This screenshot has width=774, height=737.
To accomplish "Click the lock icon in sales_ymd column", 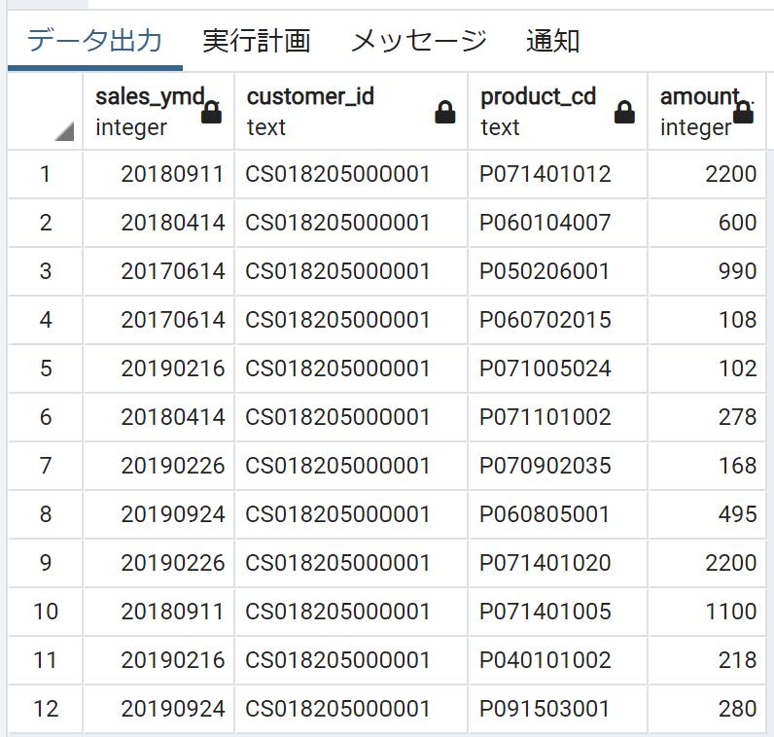I will (211, 112).
